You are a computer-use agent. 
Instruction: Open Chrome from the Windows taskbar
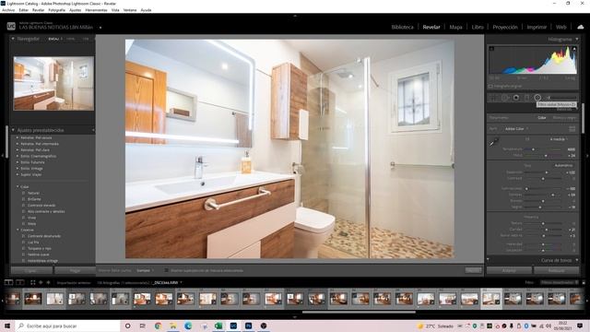click(x=158, y=326)
